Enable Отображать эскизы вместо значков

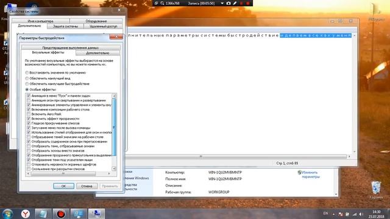(29, 151)
